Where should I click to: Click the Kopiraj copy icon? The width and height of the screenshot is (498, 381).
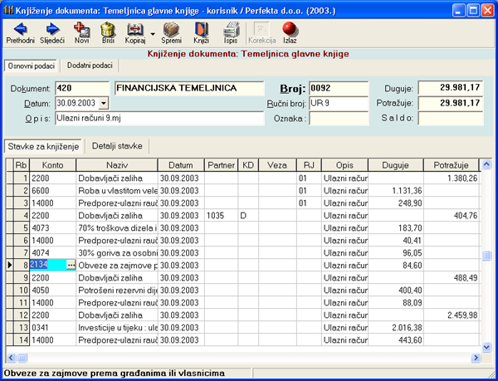135,33
